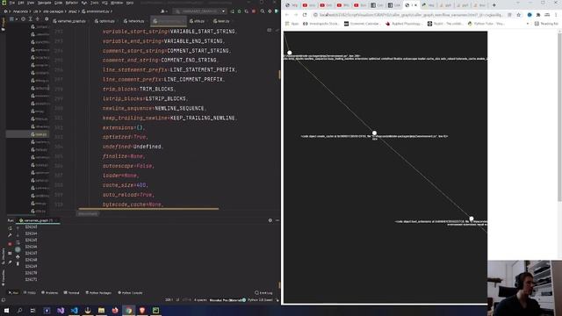
Task: Click the Rerun icon in Run panel
Action: [x=10, y=228]
